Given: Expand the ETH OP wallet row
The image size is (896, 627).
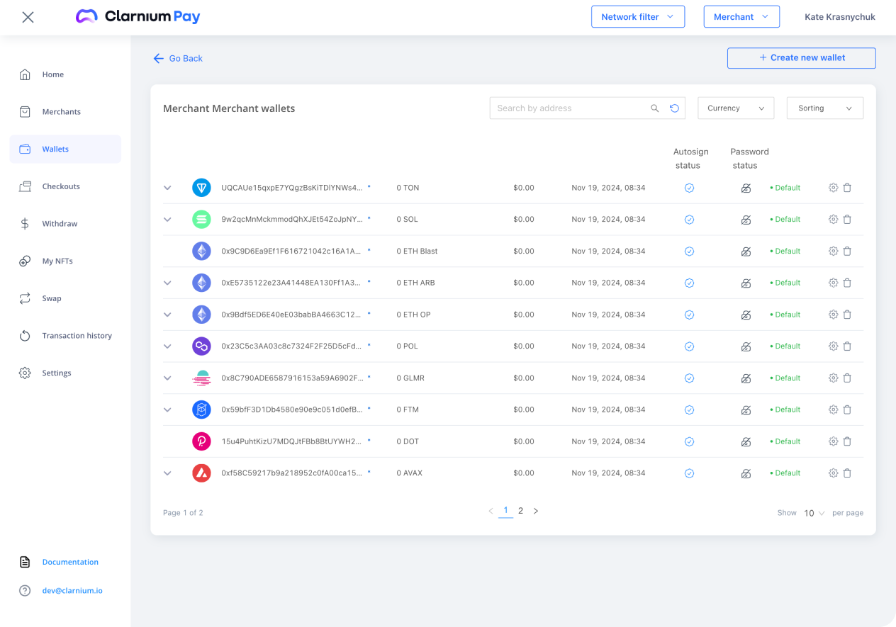Looking at the screenshot, I should point(167,315).
